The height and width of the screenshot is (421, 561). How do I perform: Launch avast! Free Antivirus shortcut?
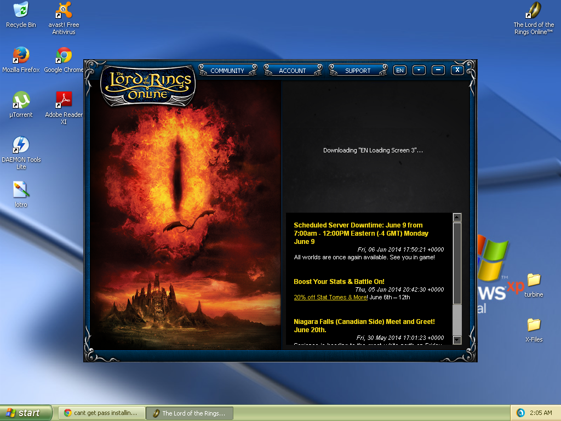click(x=64, y=18)
